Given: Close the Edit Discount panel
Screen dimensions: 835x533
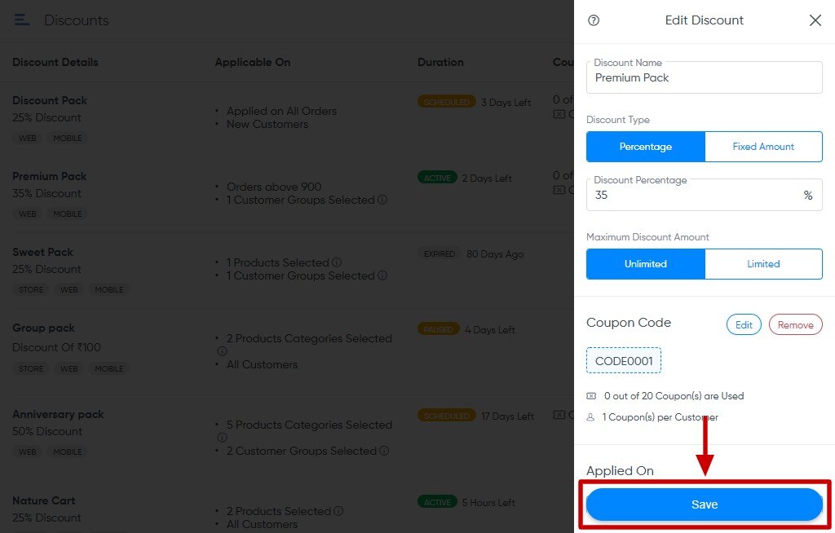Looking at the screenshot, I should [x=815, y=20].
